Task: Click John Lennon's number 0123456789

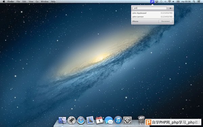Action: coord(166,17)
